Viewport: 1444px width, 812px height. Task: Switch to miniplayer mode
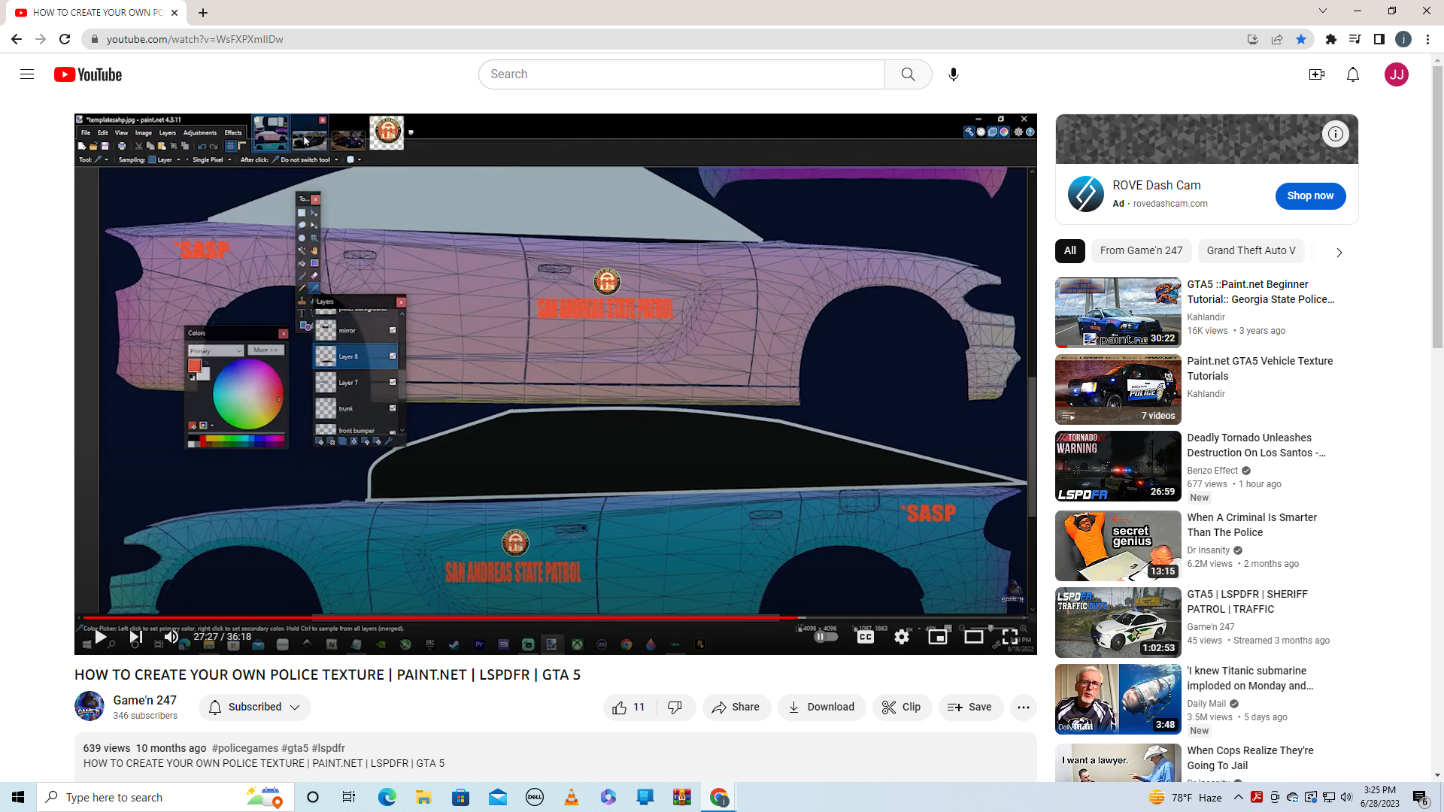pos(938,638)
